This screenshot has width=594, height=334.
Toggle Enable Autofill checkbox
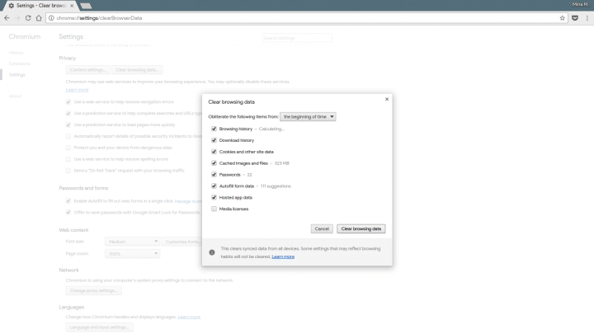click(x=68, y=200)
